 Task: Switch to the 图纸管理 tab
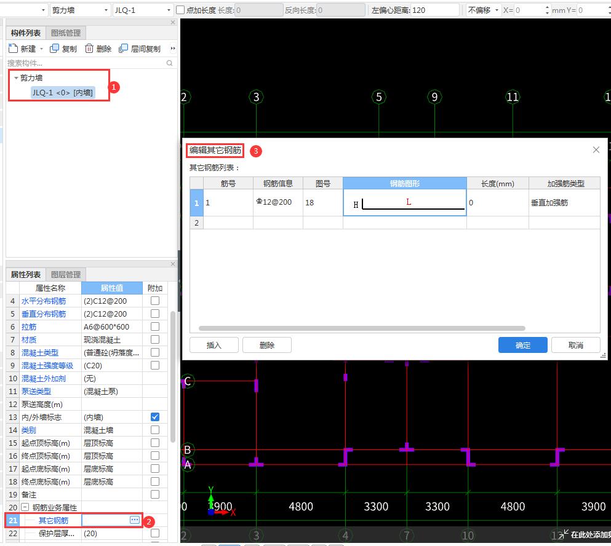coord(66,33)
